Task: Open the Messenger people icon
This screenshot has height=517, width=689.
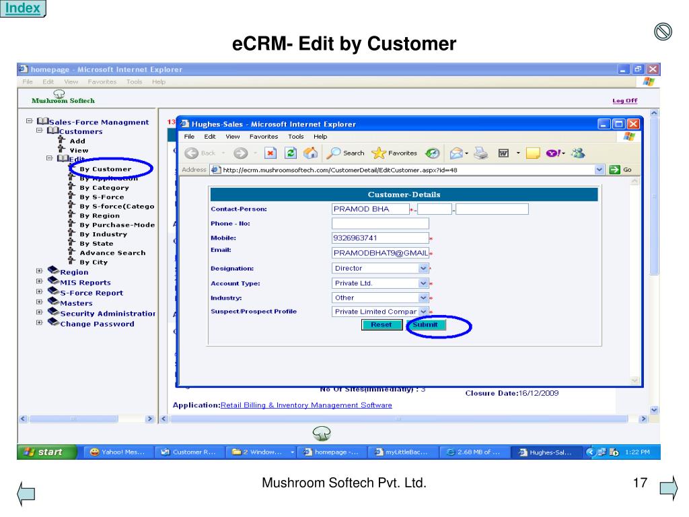Action: (578, 153)
